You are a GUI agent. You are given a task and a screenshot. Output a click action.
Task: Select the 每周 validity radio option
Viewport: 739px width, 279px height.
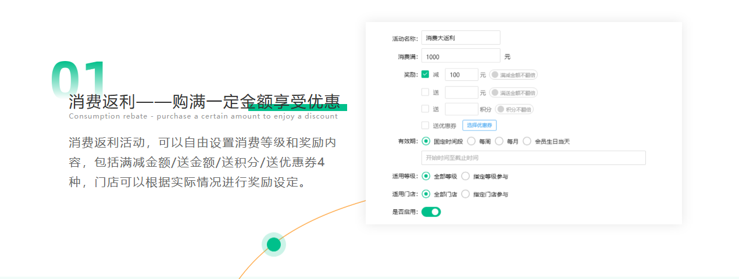pyautogui.click(x=471, y=141)
